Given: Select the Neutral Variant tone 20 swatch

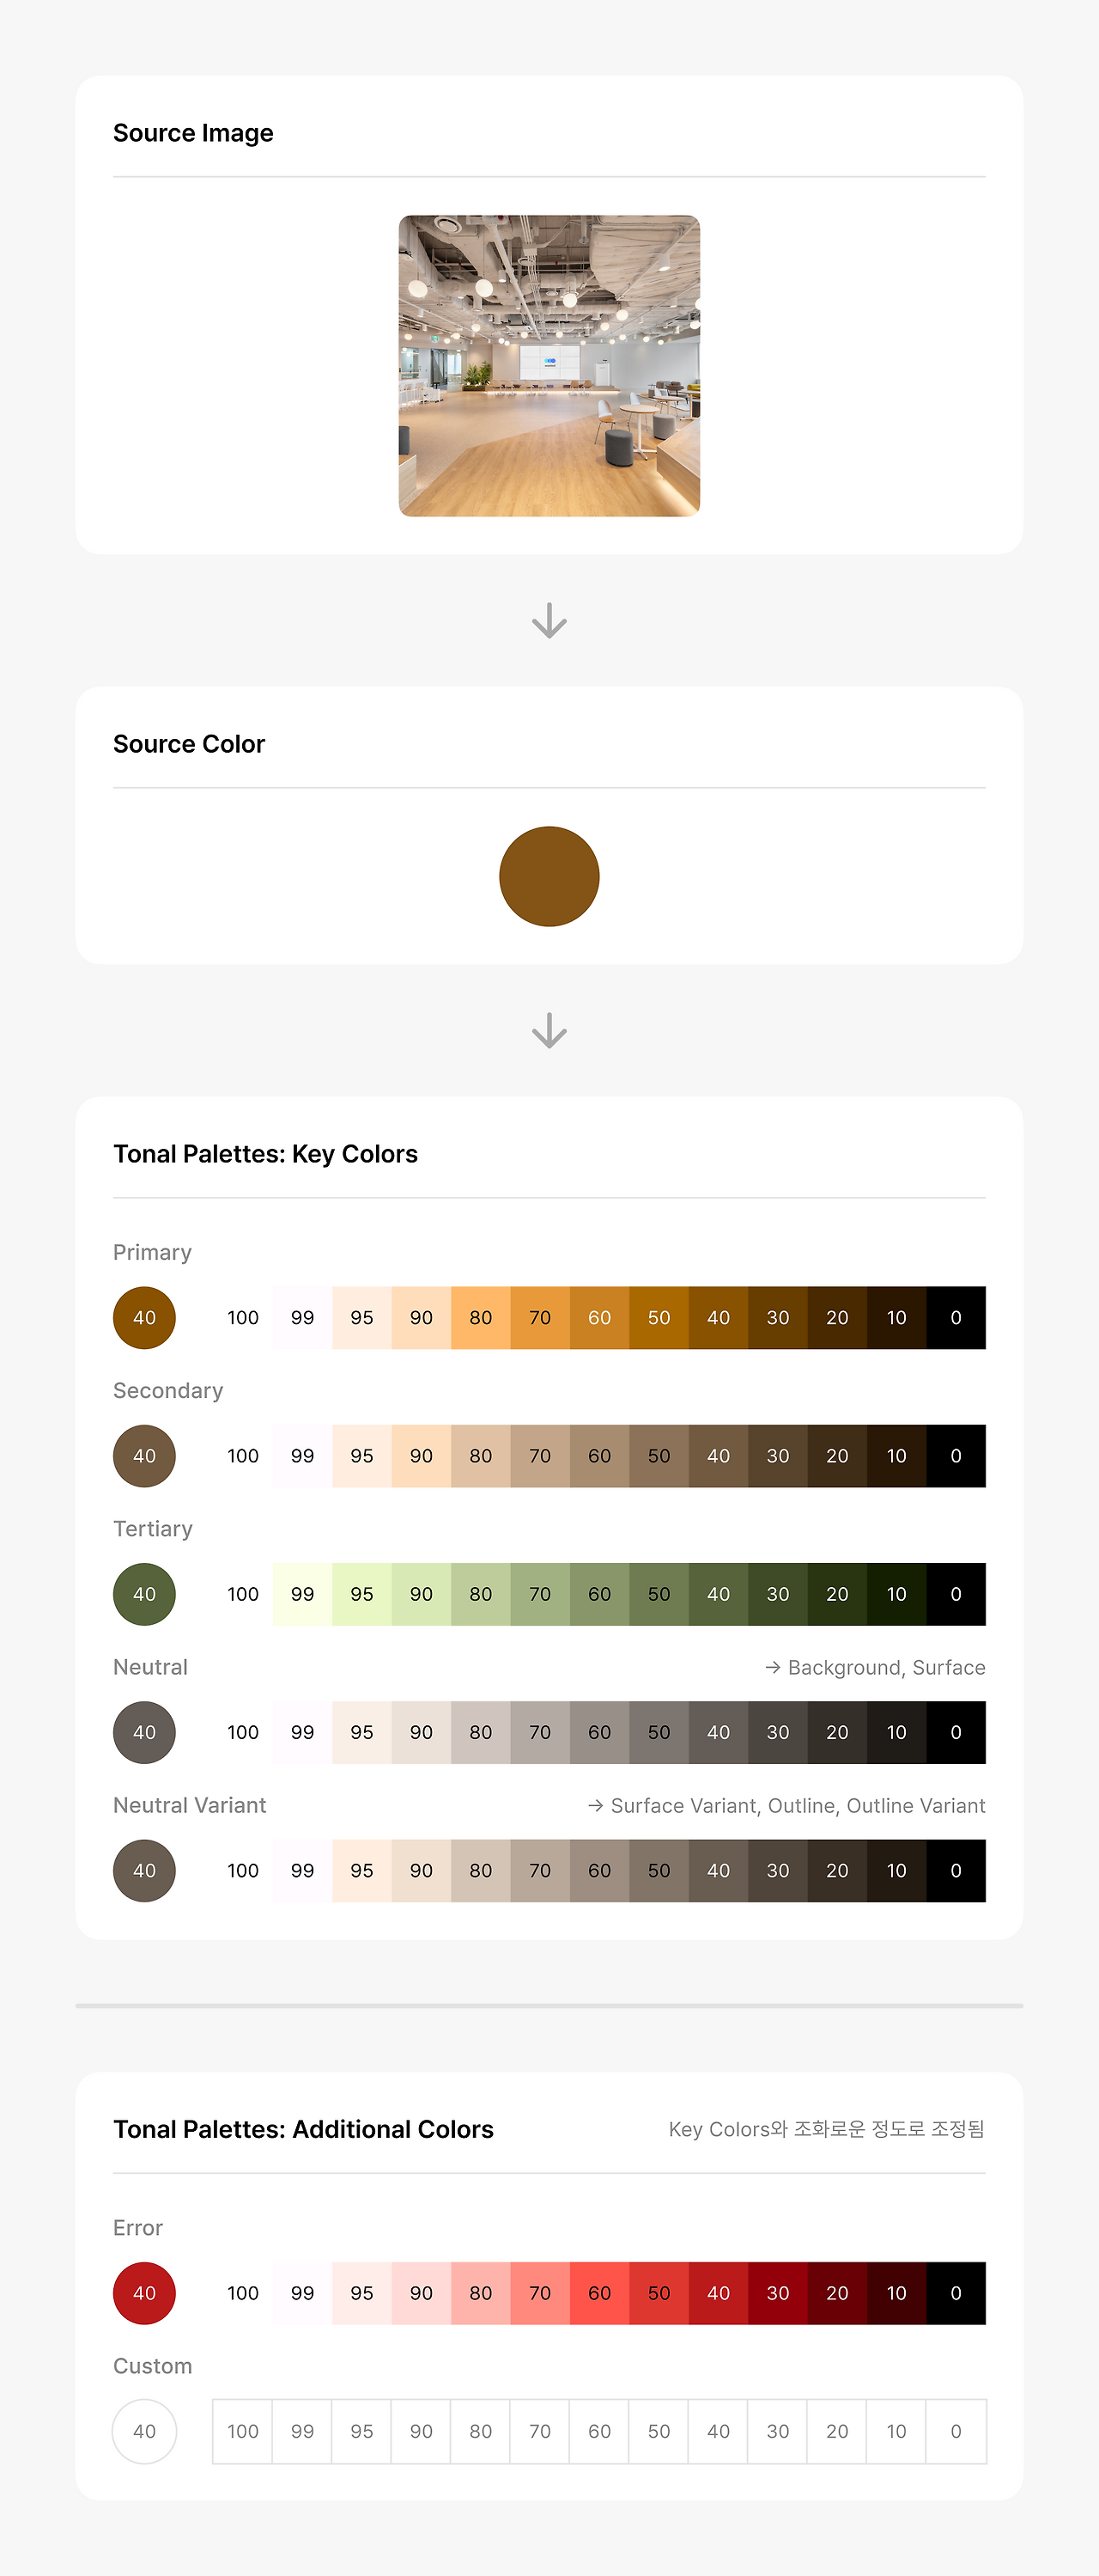Looking at the screenshot, I should coord(837,1870).
